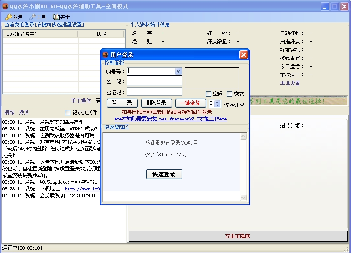Click the 双击可隐藏 bar
Image resolution: width=351 pixels, height=253 pixels.
click(x=238, y=236)
